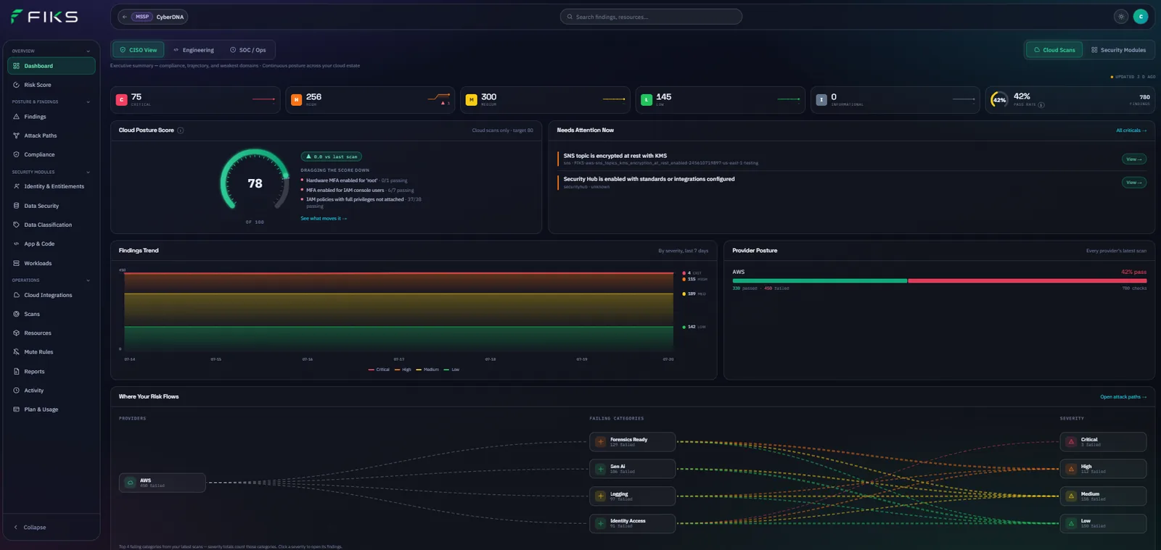Click the search findings input field
Viewport: 1161px width, 550px height.
coord(651,17)
